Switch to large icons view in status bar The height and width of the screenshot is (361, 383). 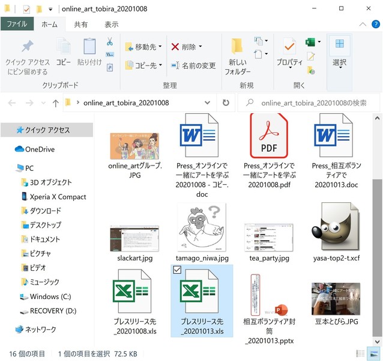click(x=375, y=353)
